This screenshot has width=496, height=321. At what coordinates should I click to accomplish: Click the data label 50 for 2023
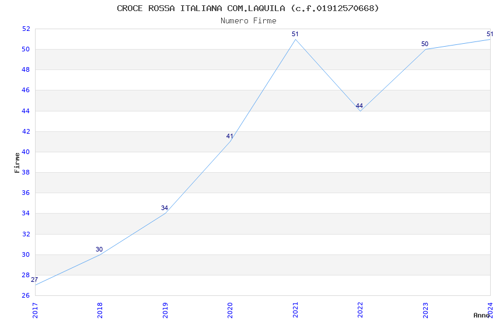425,44
